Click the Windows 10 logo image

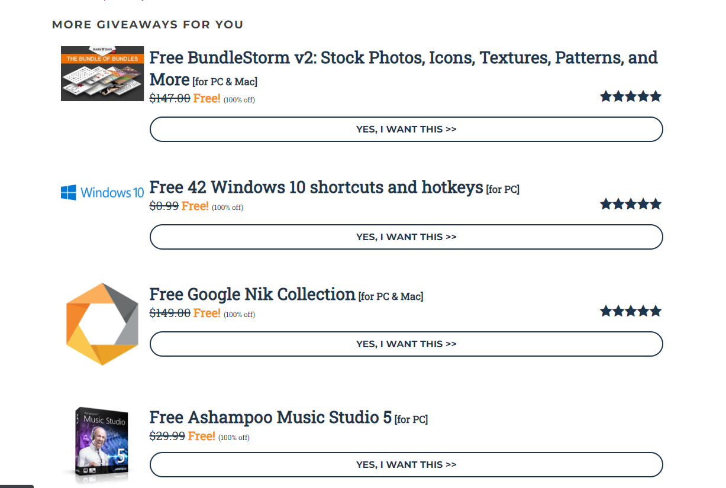[102, 192]
